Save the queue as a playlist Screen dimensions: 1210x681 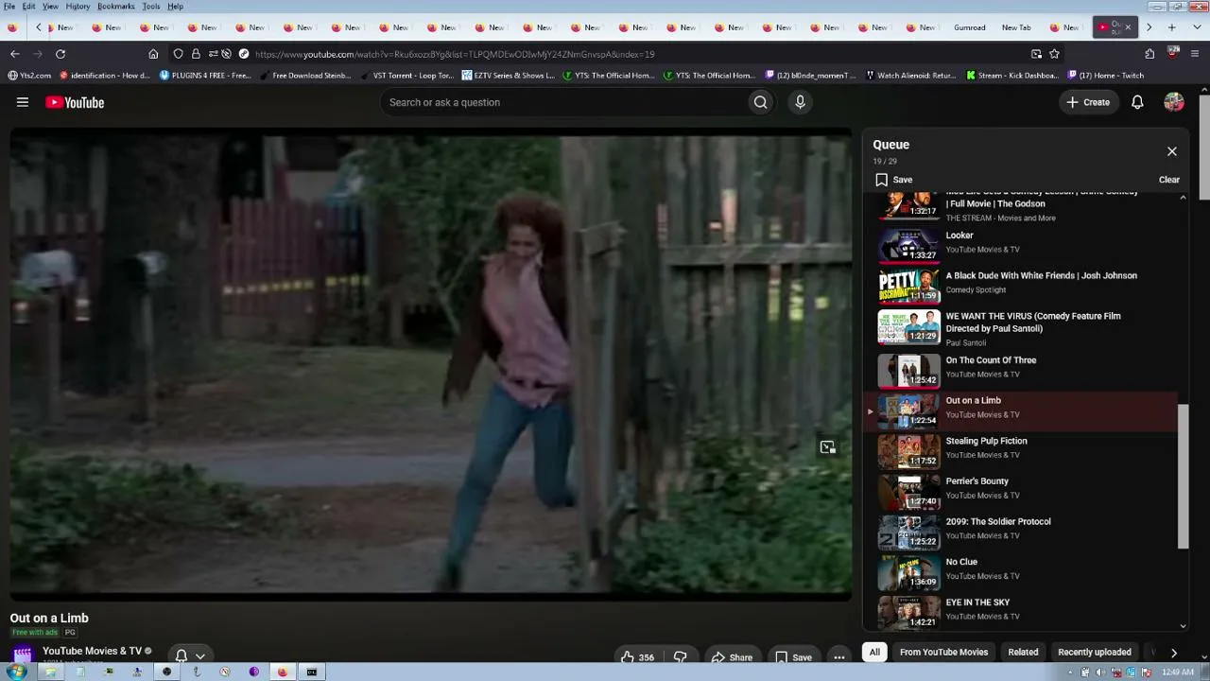click(x=893, y=180)
